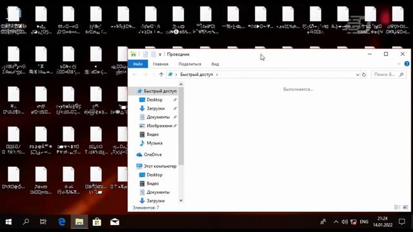
Task: Open the Поделиться ribbon tab
Action: 190,64
